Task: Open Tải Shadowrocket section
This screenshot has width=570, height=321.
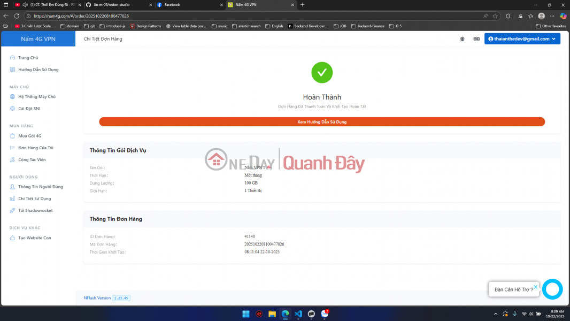Action: [12, 210]
